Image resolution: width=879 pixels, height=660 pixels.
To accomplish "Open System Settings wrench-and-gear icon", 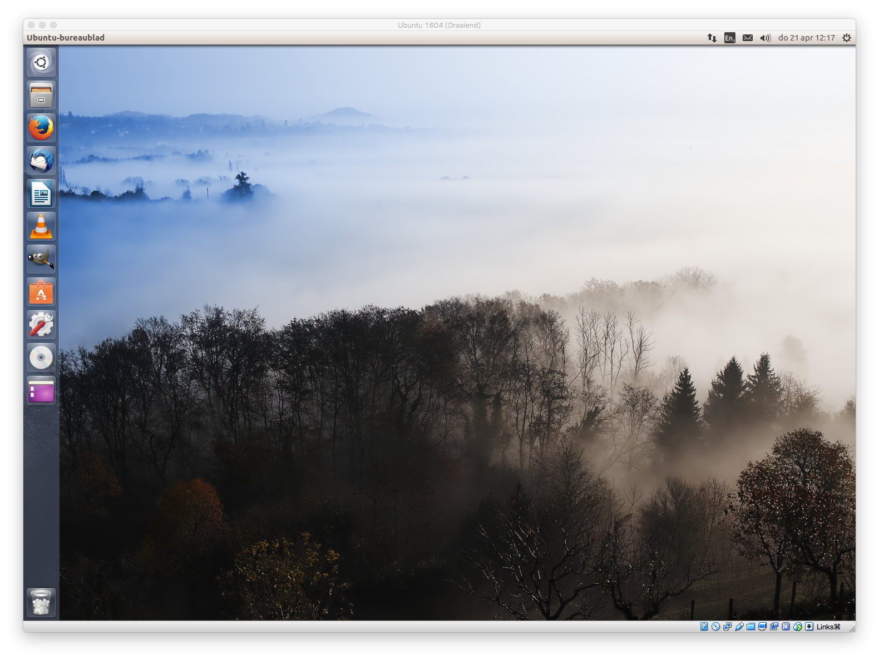I will tap(41, 325).
